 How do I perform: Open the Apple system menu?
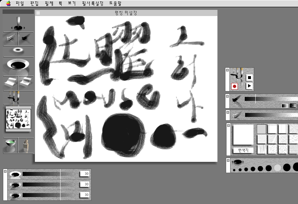(8, 3)
